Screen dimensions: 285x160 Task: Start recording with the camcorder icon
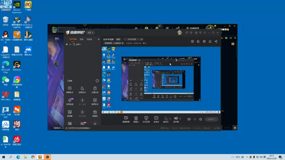(x=189, y=119)
